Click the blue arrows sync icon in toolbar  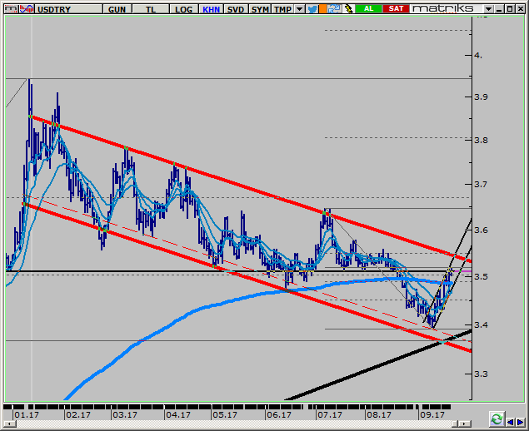click(334, 9)
